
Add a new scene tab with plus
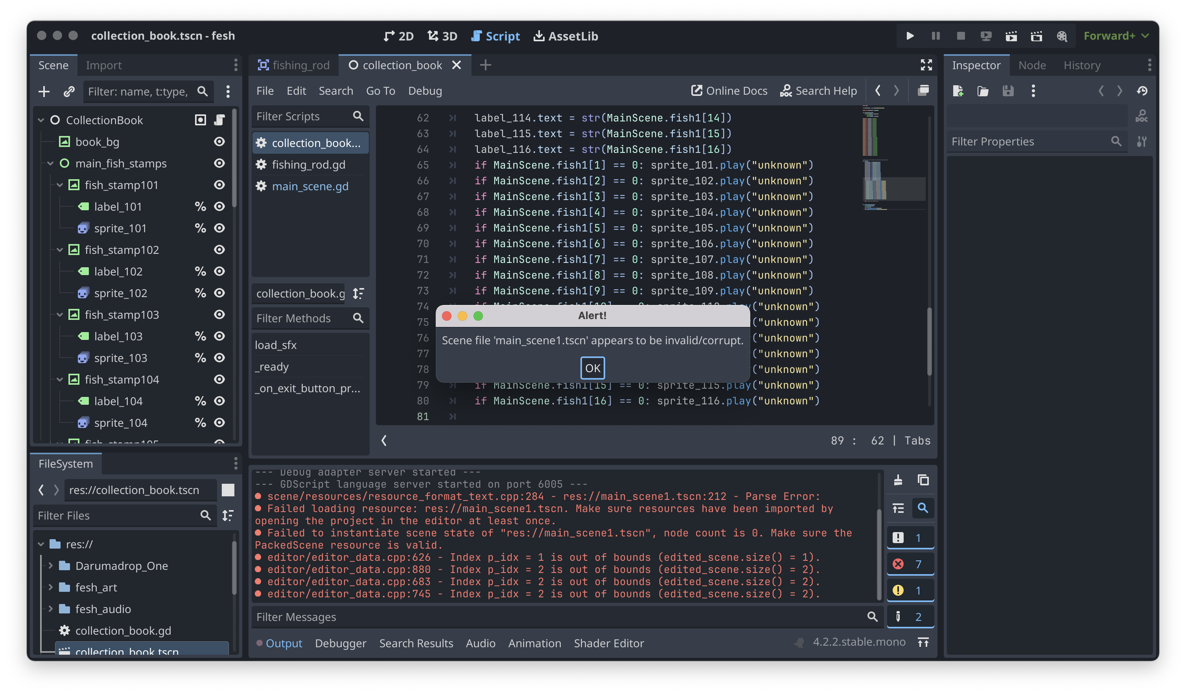(x=485, y=65)
